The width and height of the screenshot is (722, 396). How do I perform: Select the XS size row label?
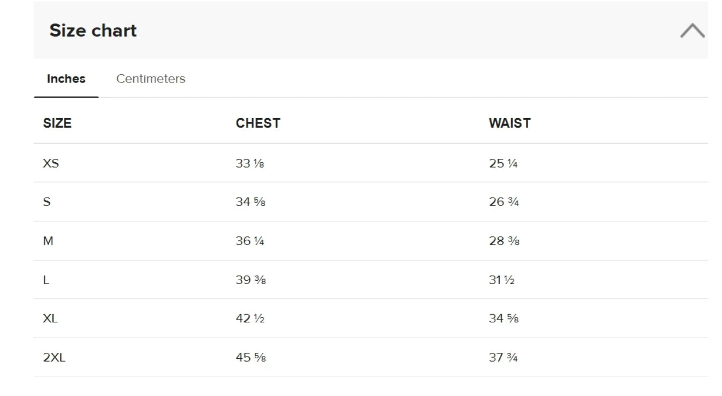coord(51,163)
